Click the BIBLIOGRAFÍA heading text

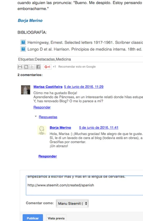[x=32, y=32]
